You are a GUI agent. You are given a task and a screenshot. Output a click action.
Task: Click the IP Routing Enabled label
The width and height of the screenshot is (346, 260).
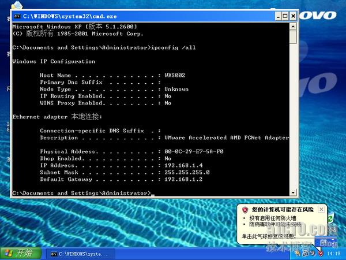click(73, 96)
